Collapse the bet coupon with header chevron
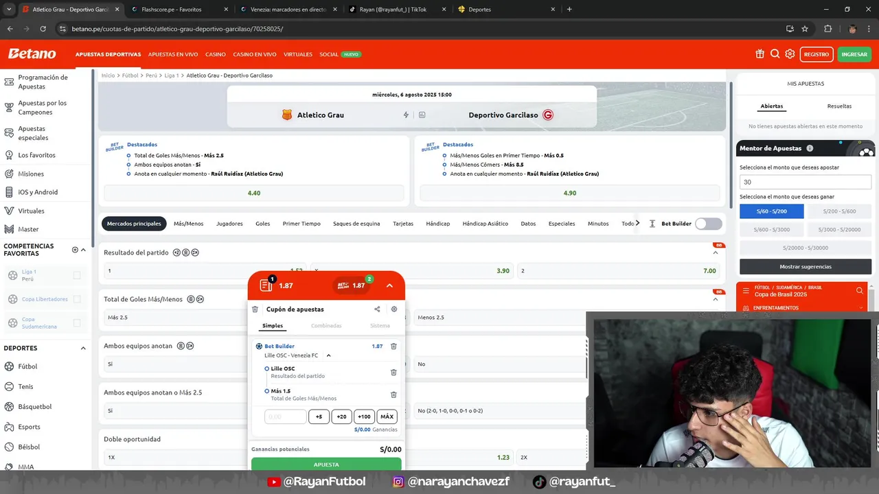The height and width of the screenshot is (494, 879). 389,285
